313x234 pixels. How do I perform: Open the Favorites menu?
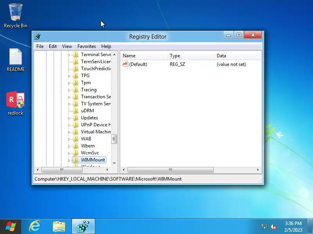pos(86,46)
